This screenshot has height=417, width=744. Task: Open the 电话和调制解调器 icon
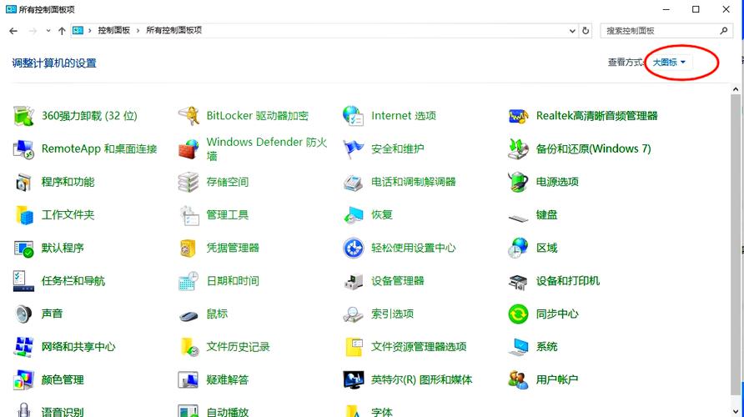pos(353,182)
